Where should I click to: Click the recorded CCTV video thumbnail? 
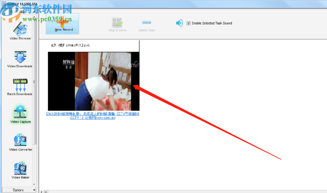pyautogui.click(x=94, y=81)
